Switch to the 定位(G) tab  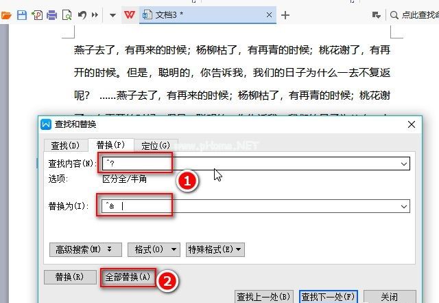tap(155, 145)
